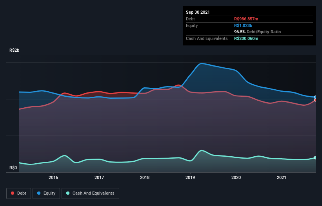Select the 2017 x-axis label
The image size is (322, 206).
click(99, 177)
